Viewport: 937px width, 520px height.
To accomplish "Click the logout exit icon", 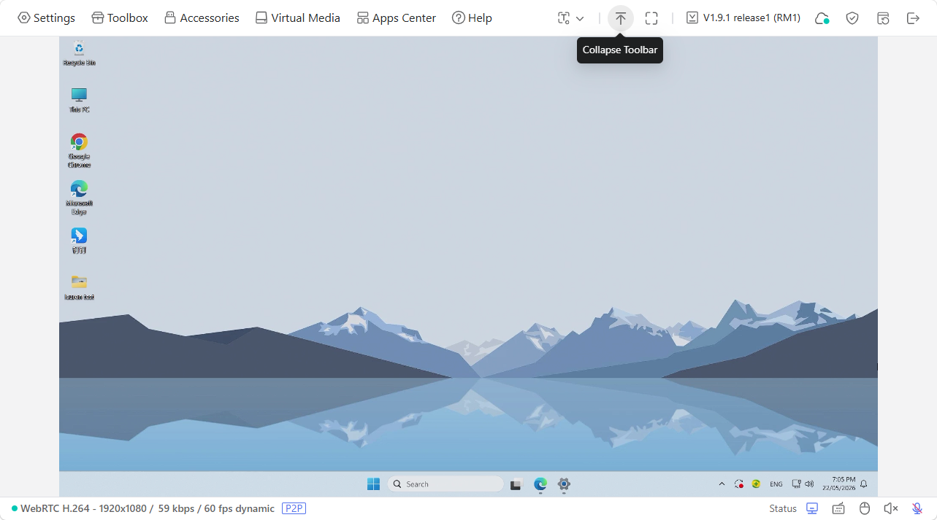I will (x=913, y=18).
